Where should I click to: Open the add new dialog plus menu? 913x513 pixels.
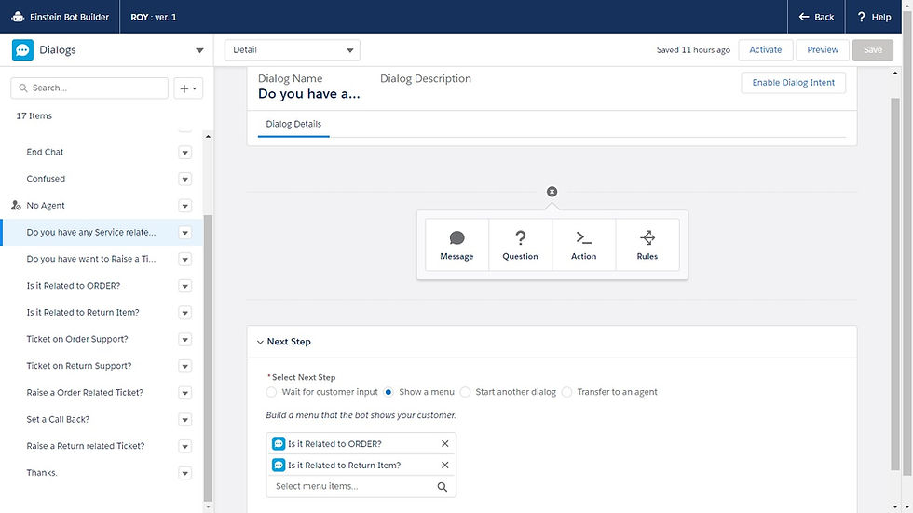coord(188,88)
